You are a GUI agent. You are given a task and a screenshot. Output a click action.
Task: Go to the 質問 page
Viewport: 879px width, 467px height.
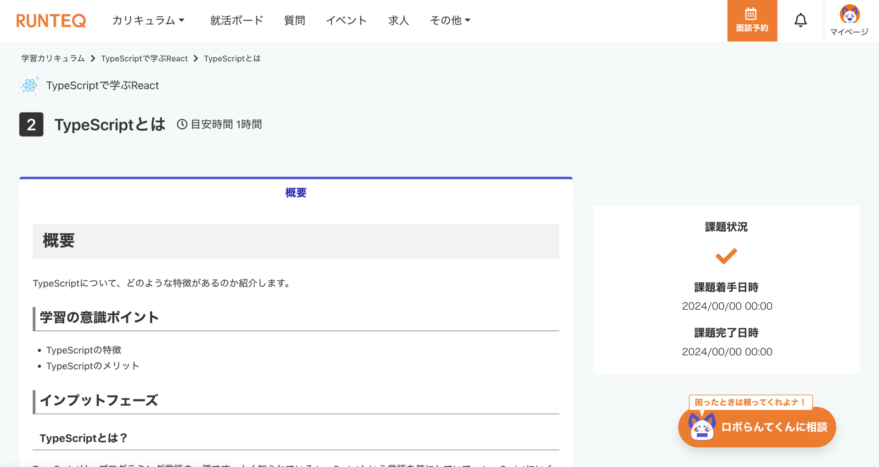[294, 20]
